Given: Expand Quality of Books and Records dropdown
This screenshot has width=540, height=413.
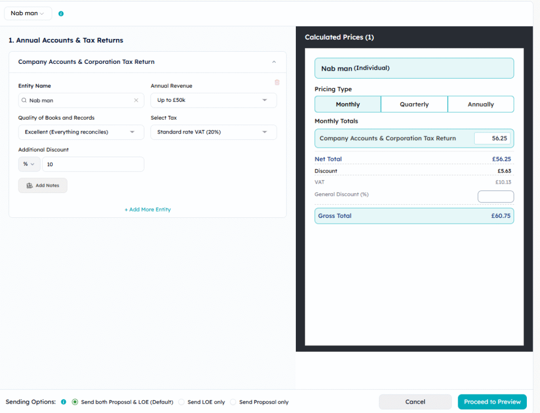Looking at the screenshot, I should (x=81, y=132).
